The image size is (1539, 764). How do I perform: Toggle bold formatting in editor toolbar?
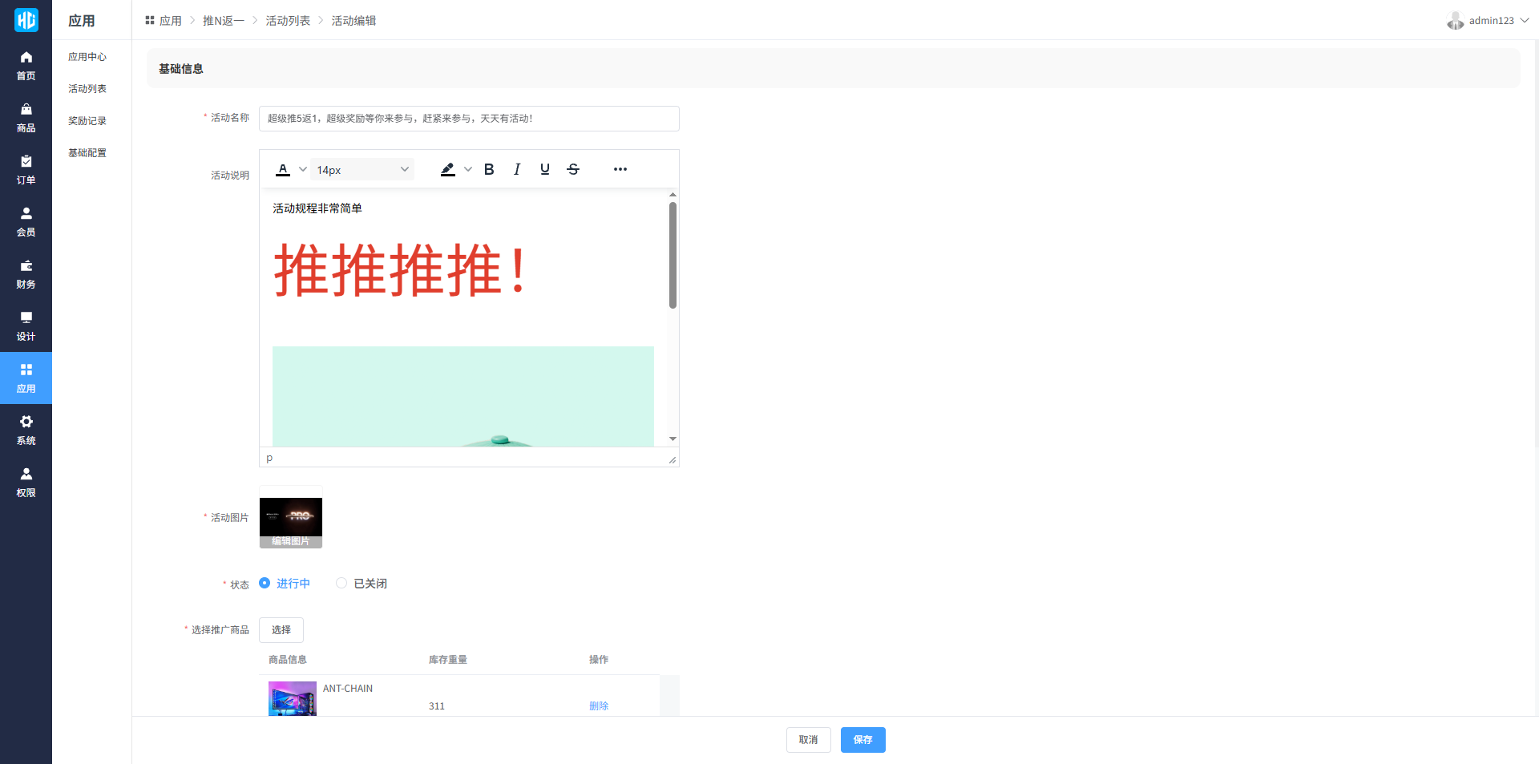[x=489, y=169]
